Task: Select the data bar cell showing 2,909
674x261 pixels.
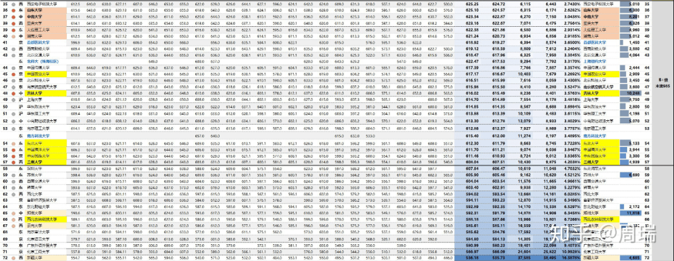Action: (x=631, y=74)
